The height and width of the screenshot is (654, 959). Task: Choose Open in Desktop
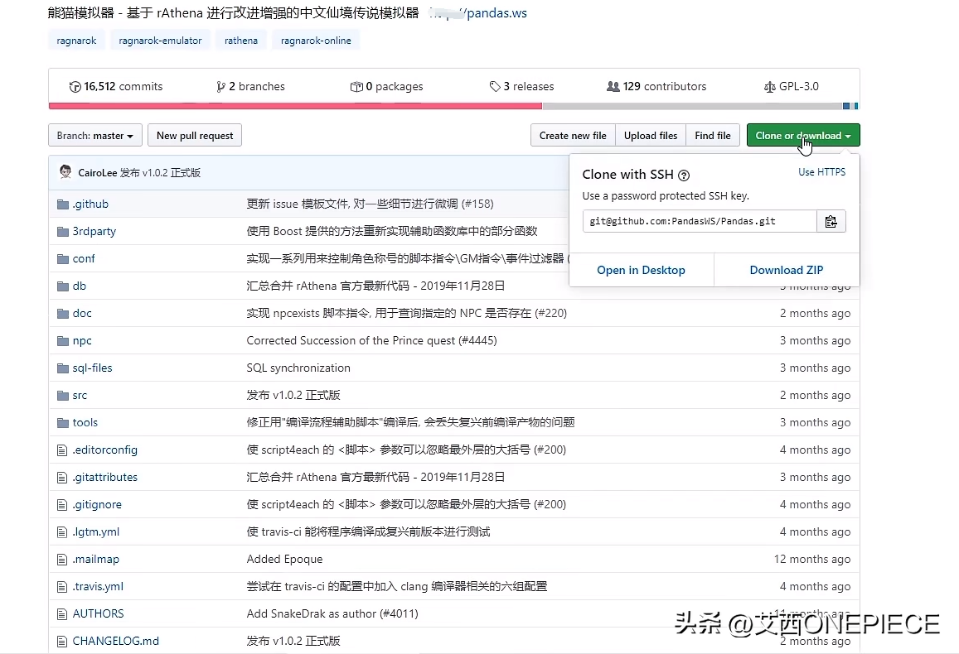(641, 270)
